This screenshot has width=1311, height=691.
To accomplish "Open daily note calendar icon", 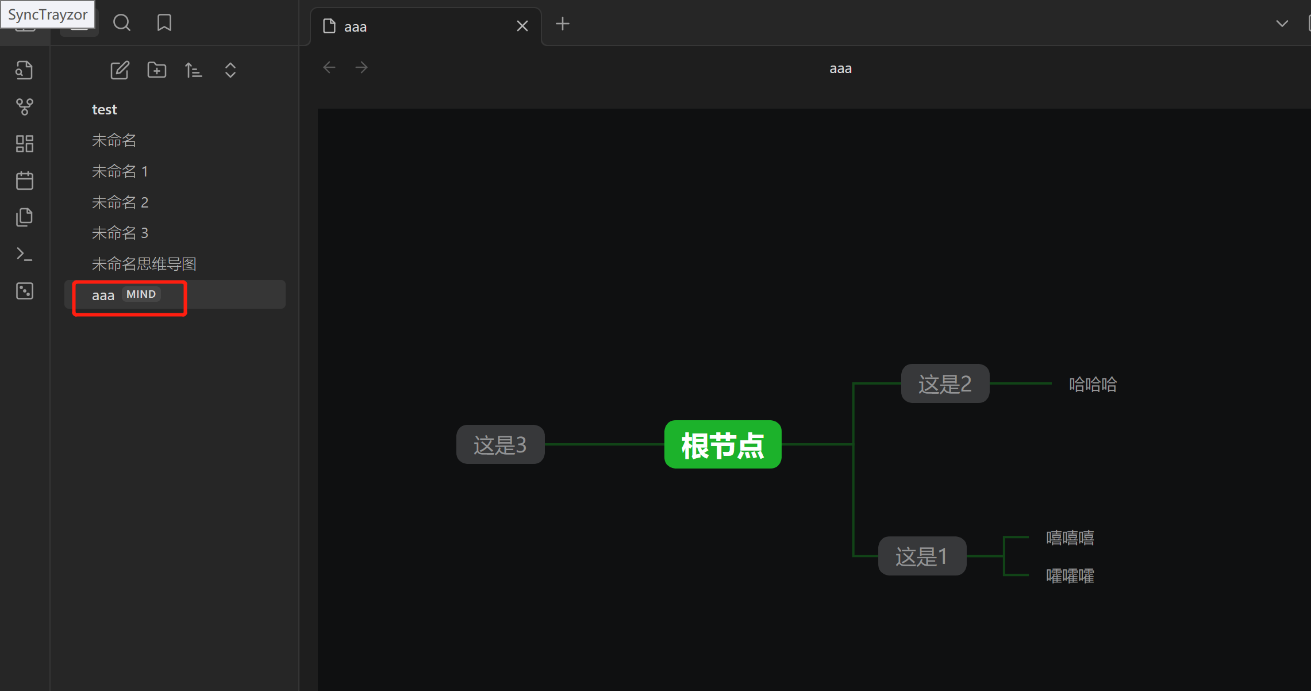I will tap(25, 181).
